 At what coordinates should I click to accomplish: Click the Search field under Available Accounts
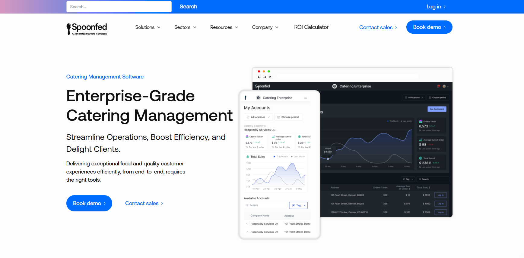tap(265, 205)
